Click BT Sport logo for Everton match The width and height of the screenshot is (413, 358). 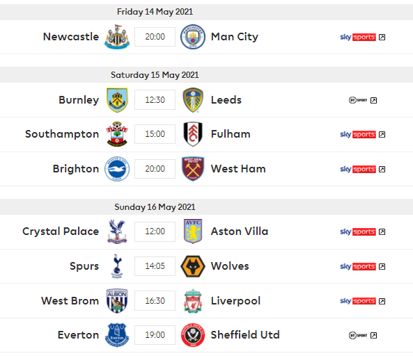click(358, 335)
